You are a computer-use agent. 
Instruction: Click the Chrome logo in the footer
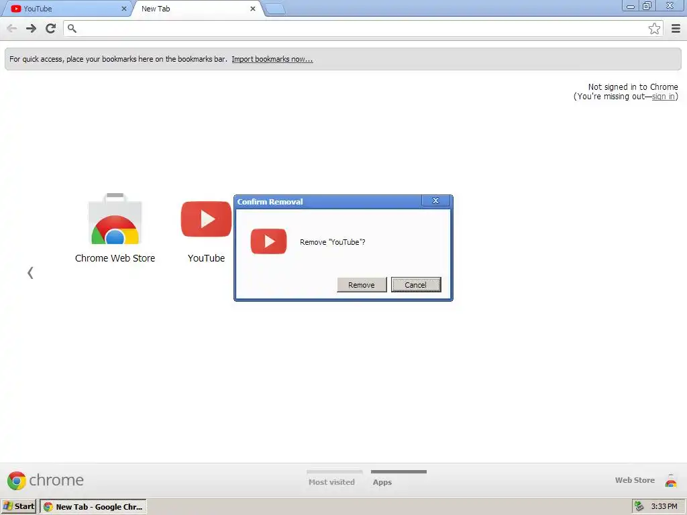[45, 480]
